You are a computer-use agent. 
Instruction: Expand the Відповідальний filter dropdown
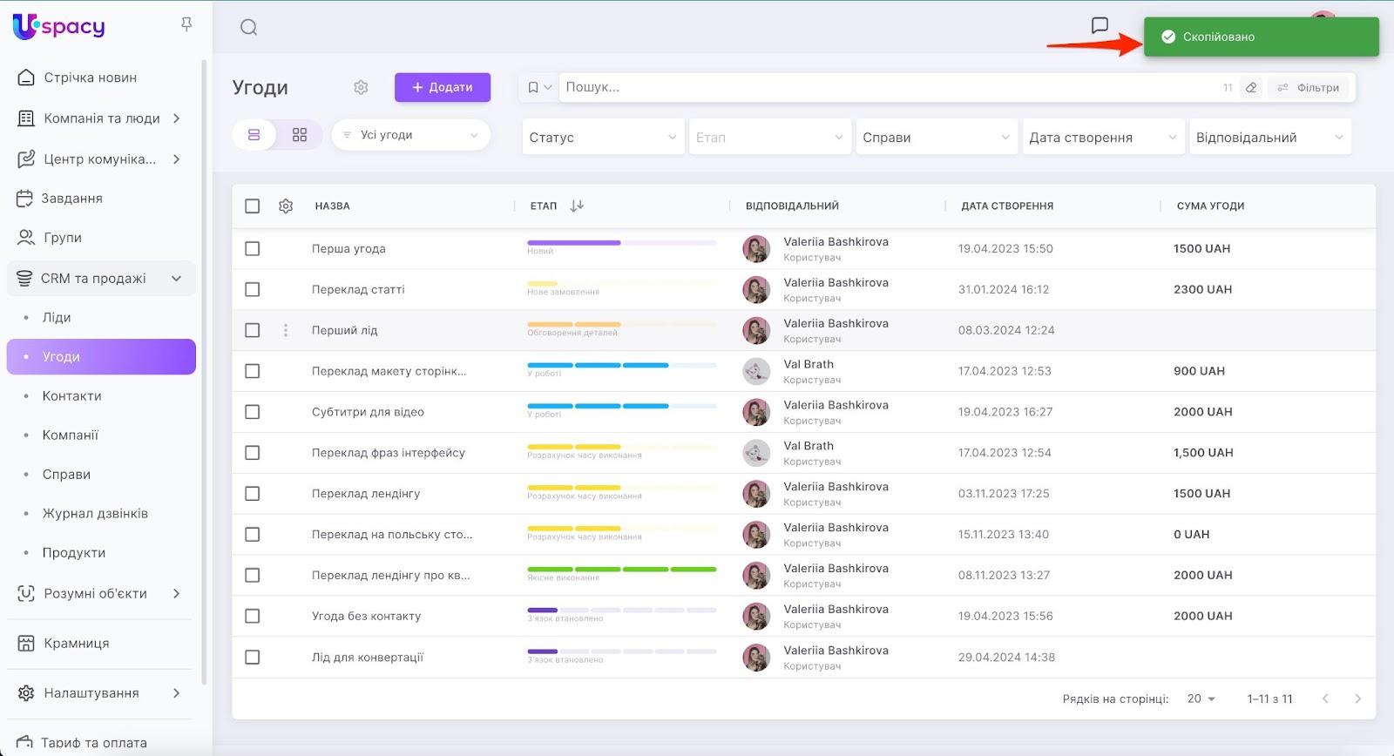pos(1269,138)
